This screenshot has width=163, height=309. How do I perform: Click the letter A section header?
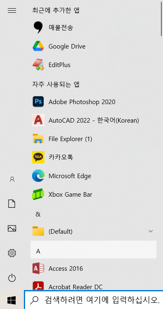point(93,249)
